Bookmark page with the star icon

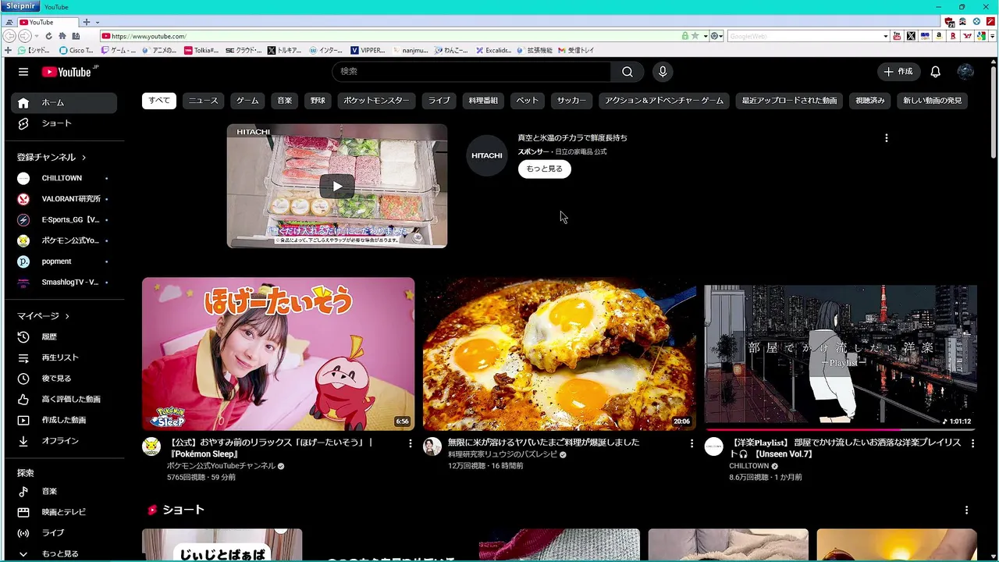tap(695, 36)
